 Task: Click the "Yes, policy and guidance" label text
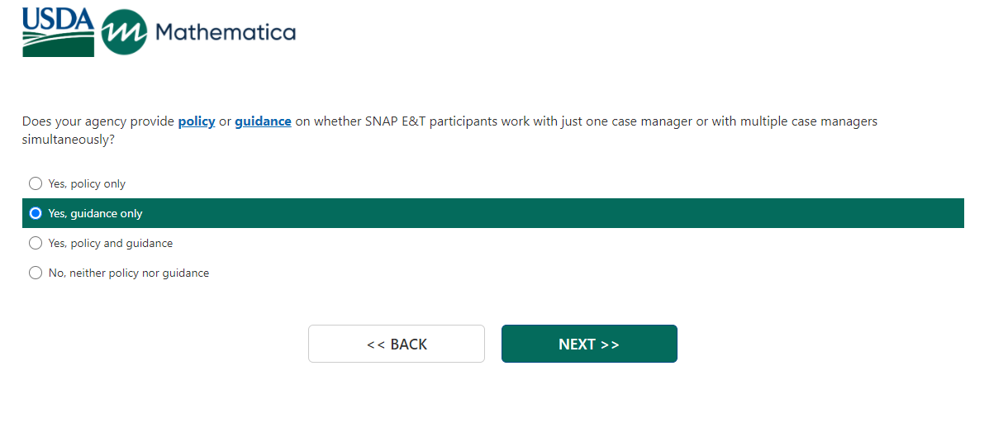click(110, 243)
